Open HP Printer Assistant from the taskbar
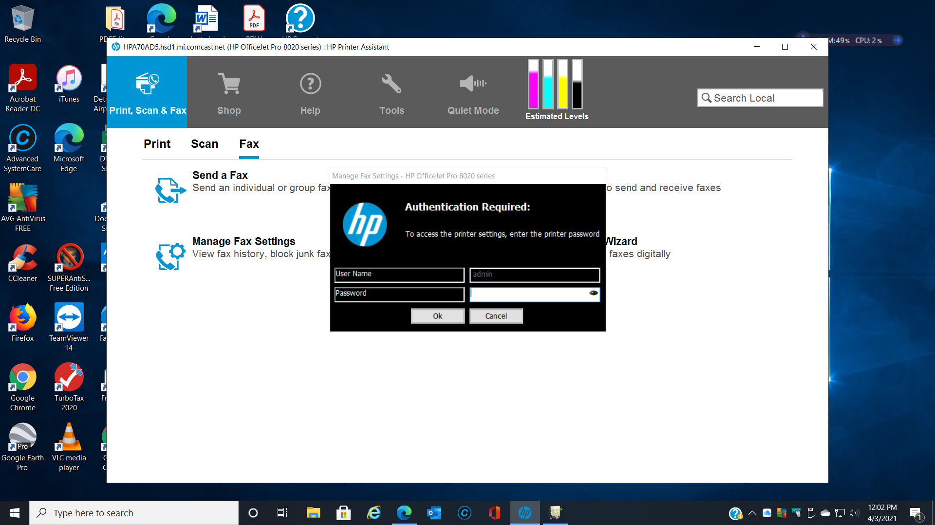This screenshot has height=525, width=935. (x=524, y=512)
